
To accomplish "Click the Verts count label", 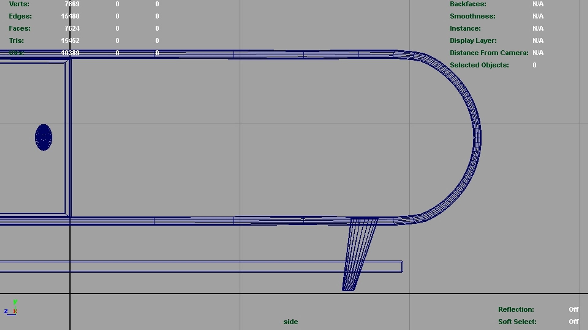I will [x=19, y=4].
